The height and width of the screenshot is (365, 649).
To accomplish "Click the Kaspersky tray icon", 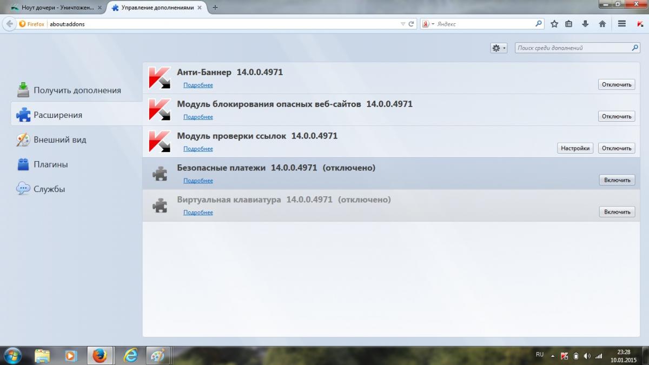I will [565, 356].
